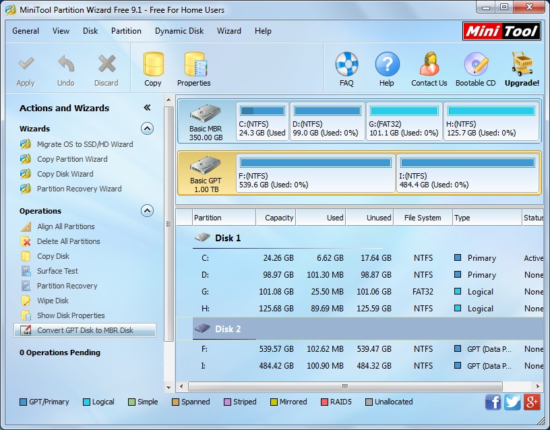
Task: Open the Facebook share icon
Action: [x=493, y=402]
